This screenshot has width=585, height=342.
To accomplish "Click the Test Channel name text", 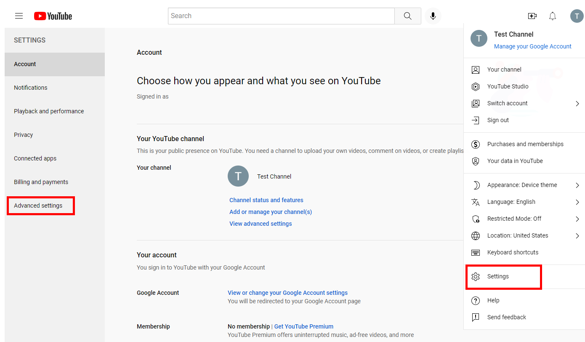I will 274,176.
